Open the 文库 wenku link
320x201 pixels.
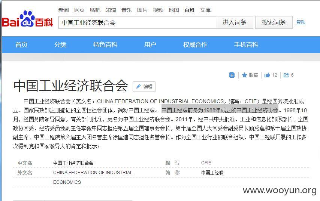205,10
